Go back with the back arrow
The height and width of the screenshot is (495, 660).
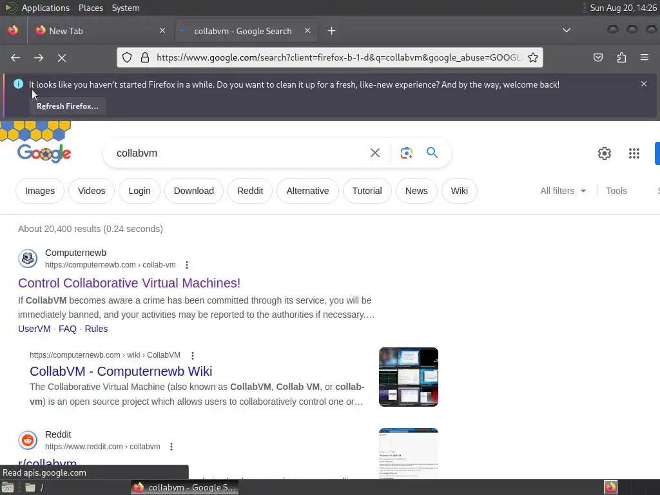pyautogui.click(x=15, y=57)
